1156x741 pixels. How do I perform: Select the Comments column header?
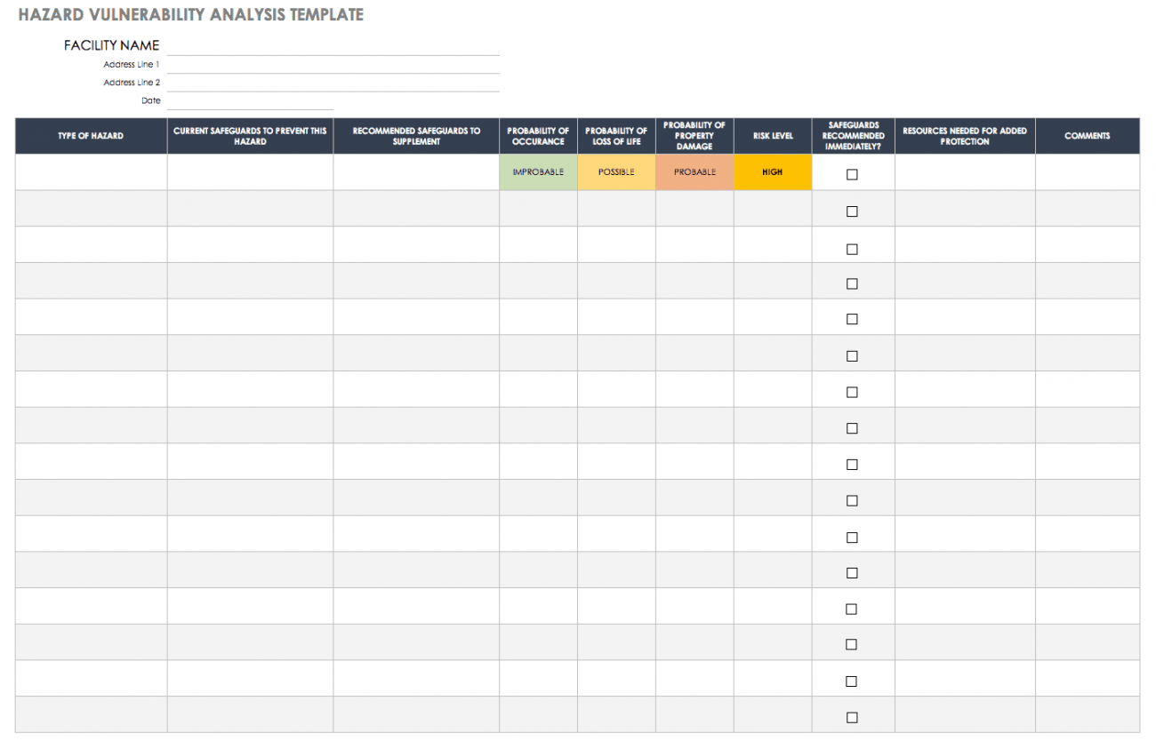(1087, 136)
